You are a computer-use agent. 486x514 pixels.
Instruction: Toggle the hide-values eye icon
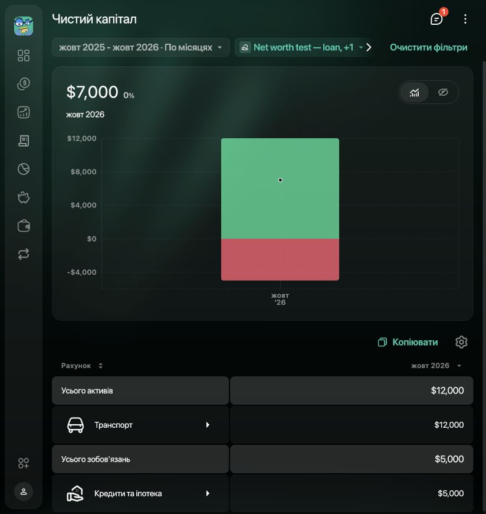[x=443, y=92]
